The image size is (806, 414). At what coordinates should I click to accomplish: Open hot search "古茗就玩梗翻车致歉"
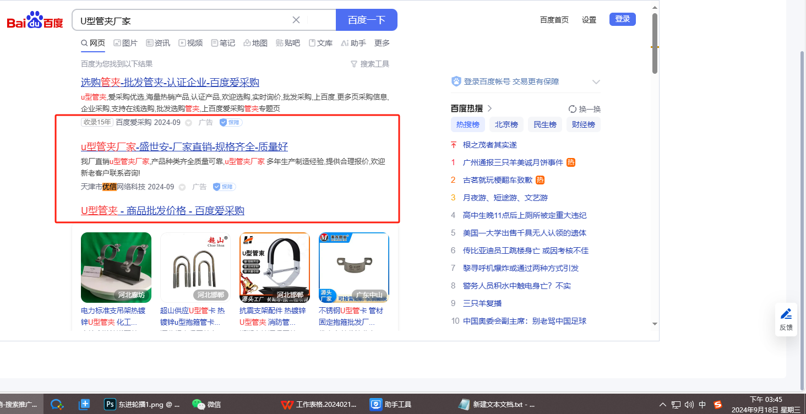pyautogui.click(x=498, y=180)
